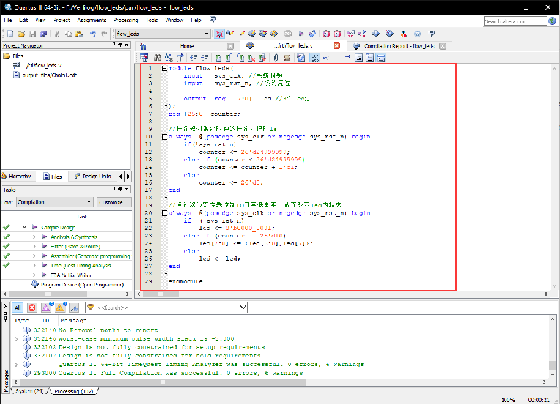This screenshot has height=405, width=560.
Task: Collapse the always block at line 10
Action: [x=164, y=137]
